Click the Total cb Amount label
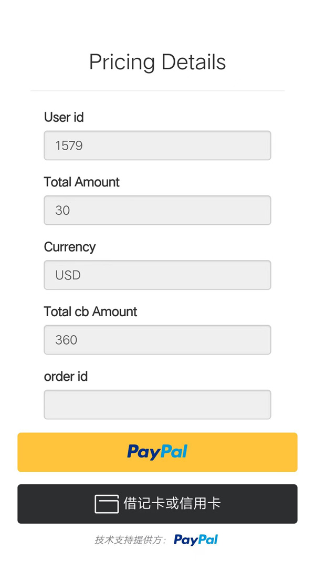Viewport: 315px width, 561px height. (90, 311)
